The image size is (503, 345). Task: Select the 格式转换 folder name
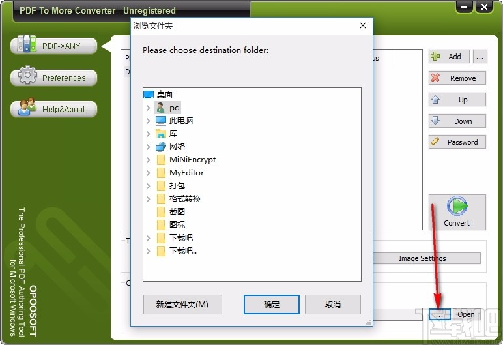coord(185,199)
